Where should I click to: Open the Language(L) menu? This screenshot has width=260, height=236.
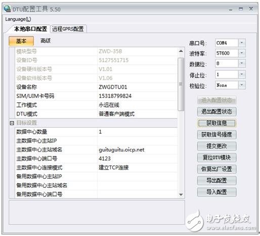tap(18, 19)
